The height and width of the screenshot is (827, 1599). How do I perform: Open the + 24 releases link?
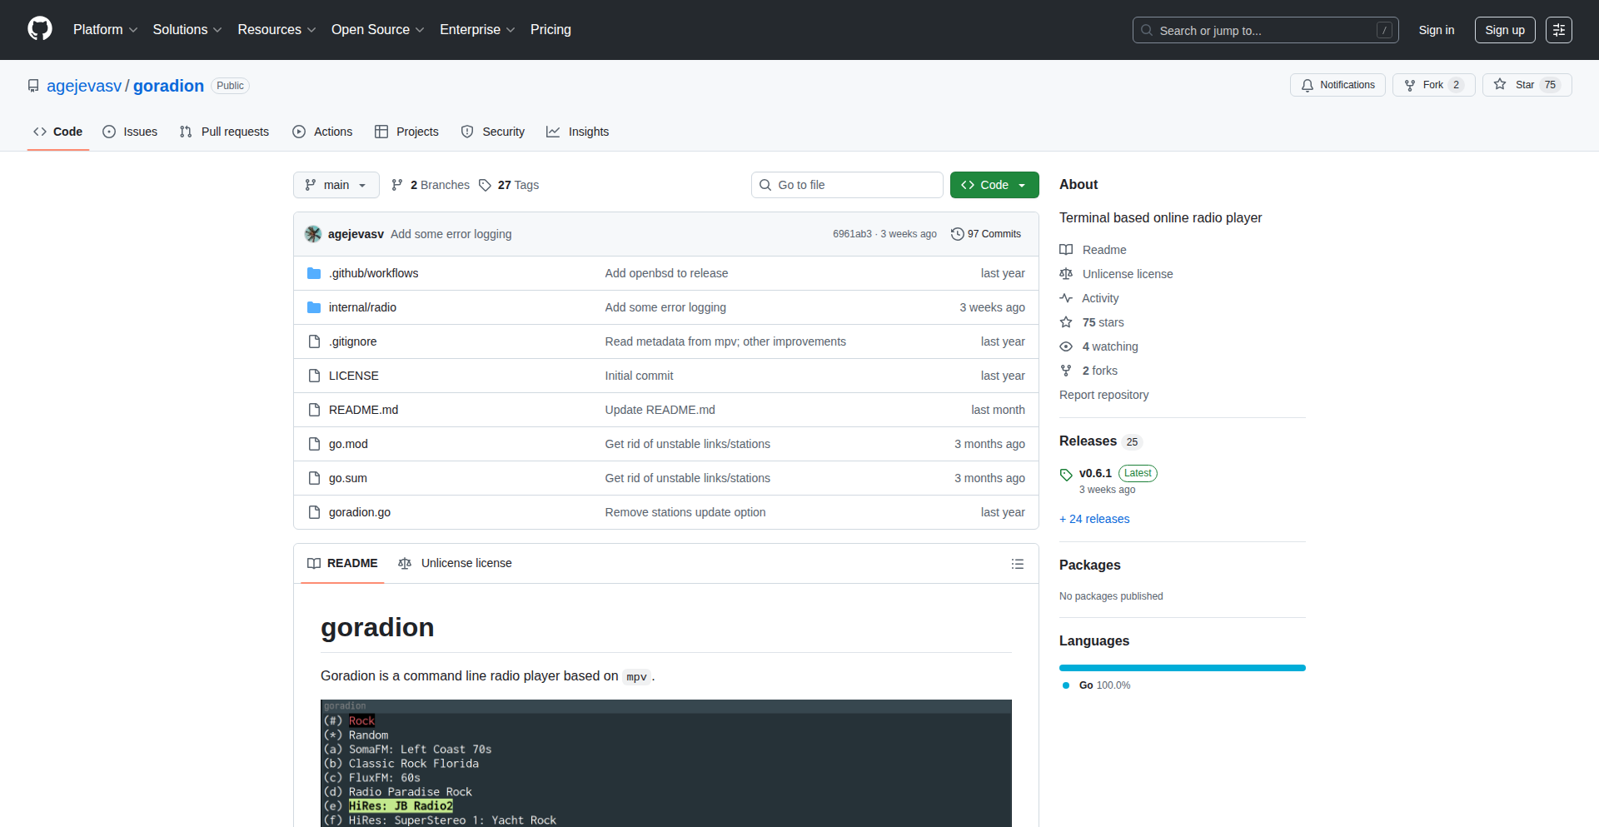[x=1094, y=519]
